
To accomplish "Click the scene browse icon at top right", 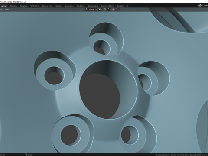I will 200,6.
